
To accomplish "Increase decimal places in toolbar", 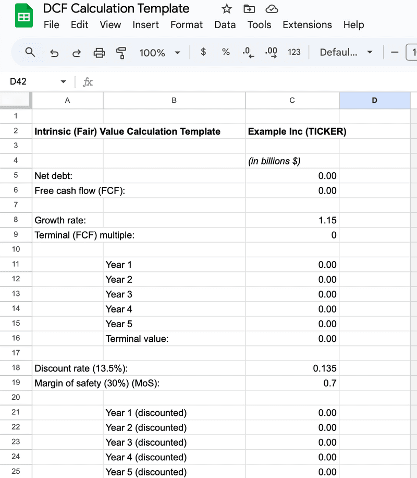I will [x=271, y=52].
